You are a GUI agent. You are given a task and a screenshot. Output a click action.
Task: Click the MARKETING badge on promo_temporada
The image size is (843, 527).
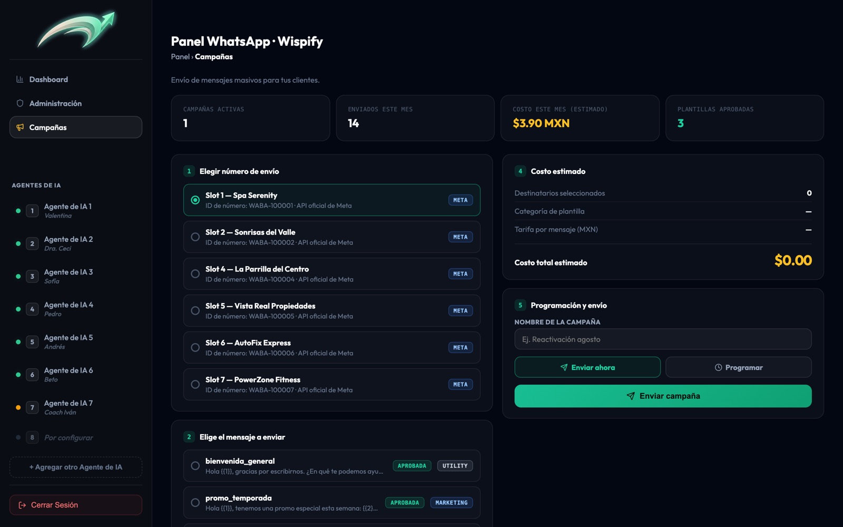pyautogui.click(x=452, y=503)
